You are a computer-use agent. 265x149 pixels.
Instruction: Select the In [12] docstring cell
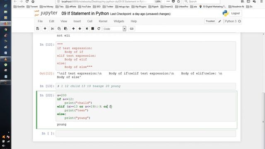pos(146,56)
